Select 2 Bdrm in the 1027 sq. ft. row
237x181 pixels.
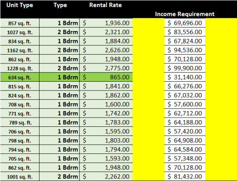click(x=59, y=32)
